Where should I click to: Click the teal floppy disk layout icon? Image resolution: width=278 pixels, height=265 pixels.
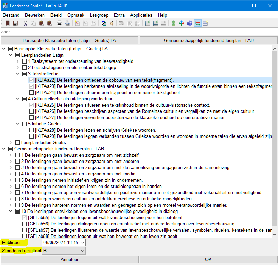[155, 23]
